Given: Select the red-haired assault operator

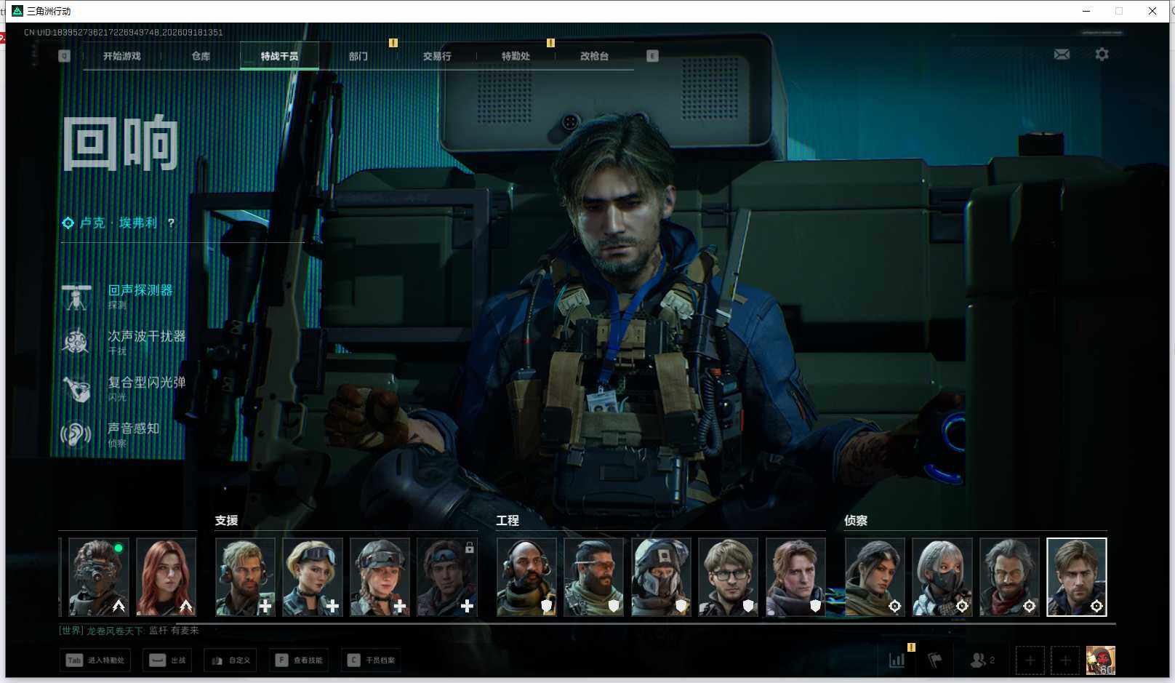Looking at the screenshot, I should pyautogui.click(x=166, y=577).
